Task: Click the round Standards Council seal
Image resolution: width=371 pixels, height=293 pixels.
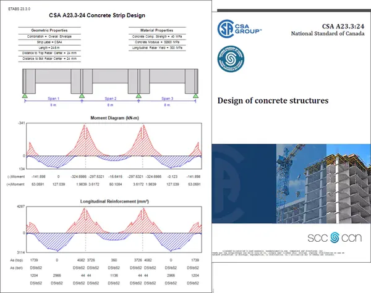Action: click(231, 59)
